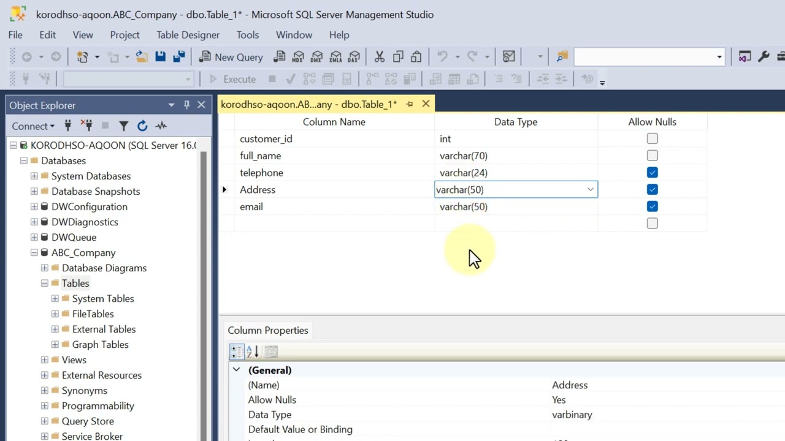The image size is (785, 441).
Task: Open the View menu
Action: tap(83, 35)
